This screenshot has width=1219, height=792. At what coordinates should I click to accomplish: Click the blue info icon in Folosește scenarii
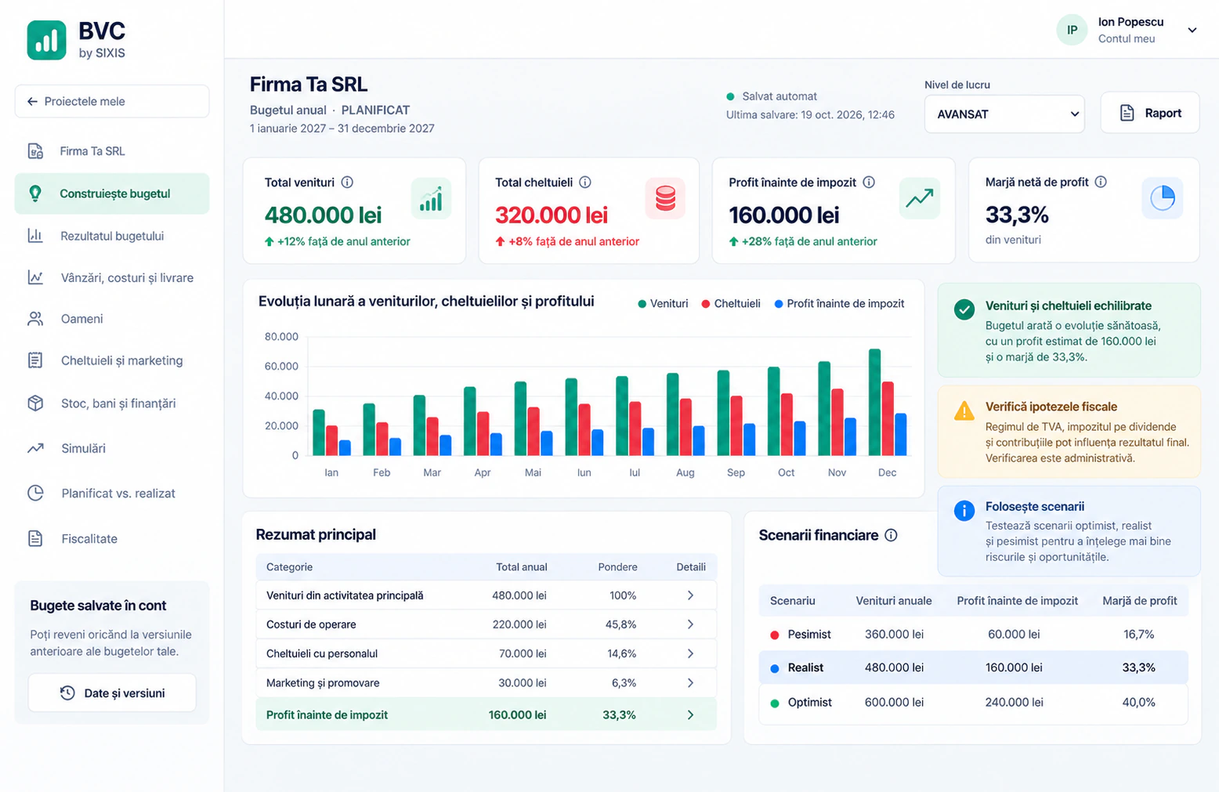pyautogui.click(x=964, y=511)
